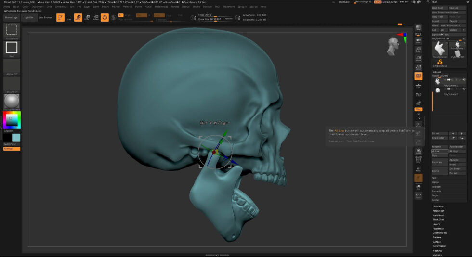Expand the Deformation section

(439, 246)
